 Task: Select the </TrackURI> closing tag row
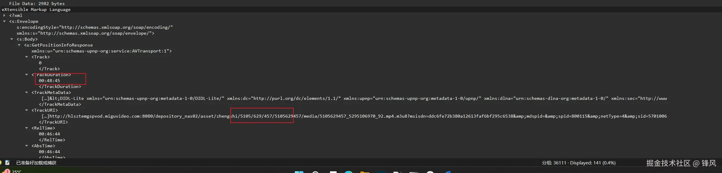tap(53, 122)
